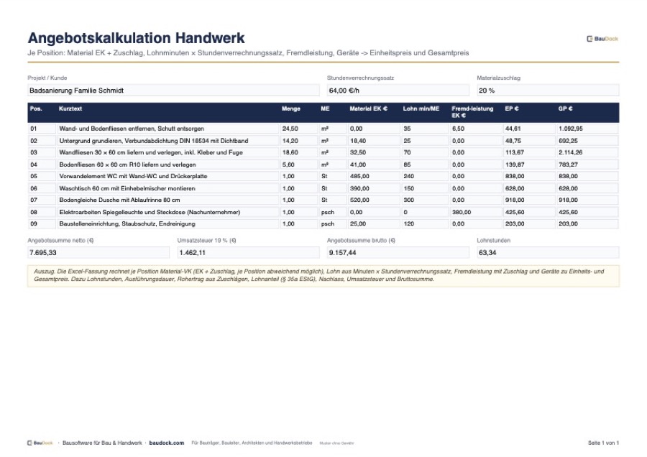
Task: Click Fremdleistung value 380,00 for Elektroarbeiten
Action: point(476,213)
